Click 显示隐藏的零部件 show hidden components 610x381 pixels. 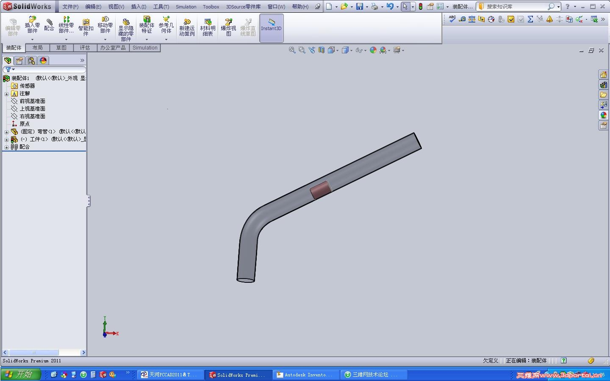126,30
